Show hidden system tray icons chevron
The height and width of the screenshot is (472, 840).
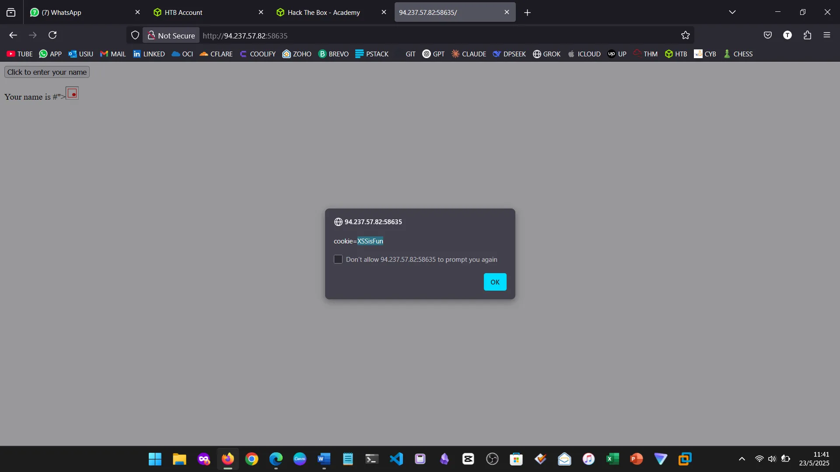[742, 459]
